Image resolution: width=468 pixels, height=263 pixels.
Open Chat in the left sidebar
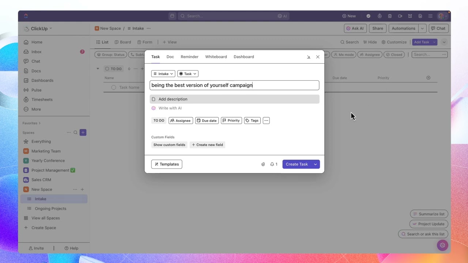pos(35,61)
